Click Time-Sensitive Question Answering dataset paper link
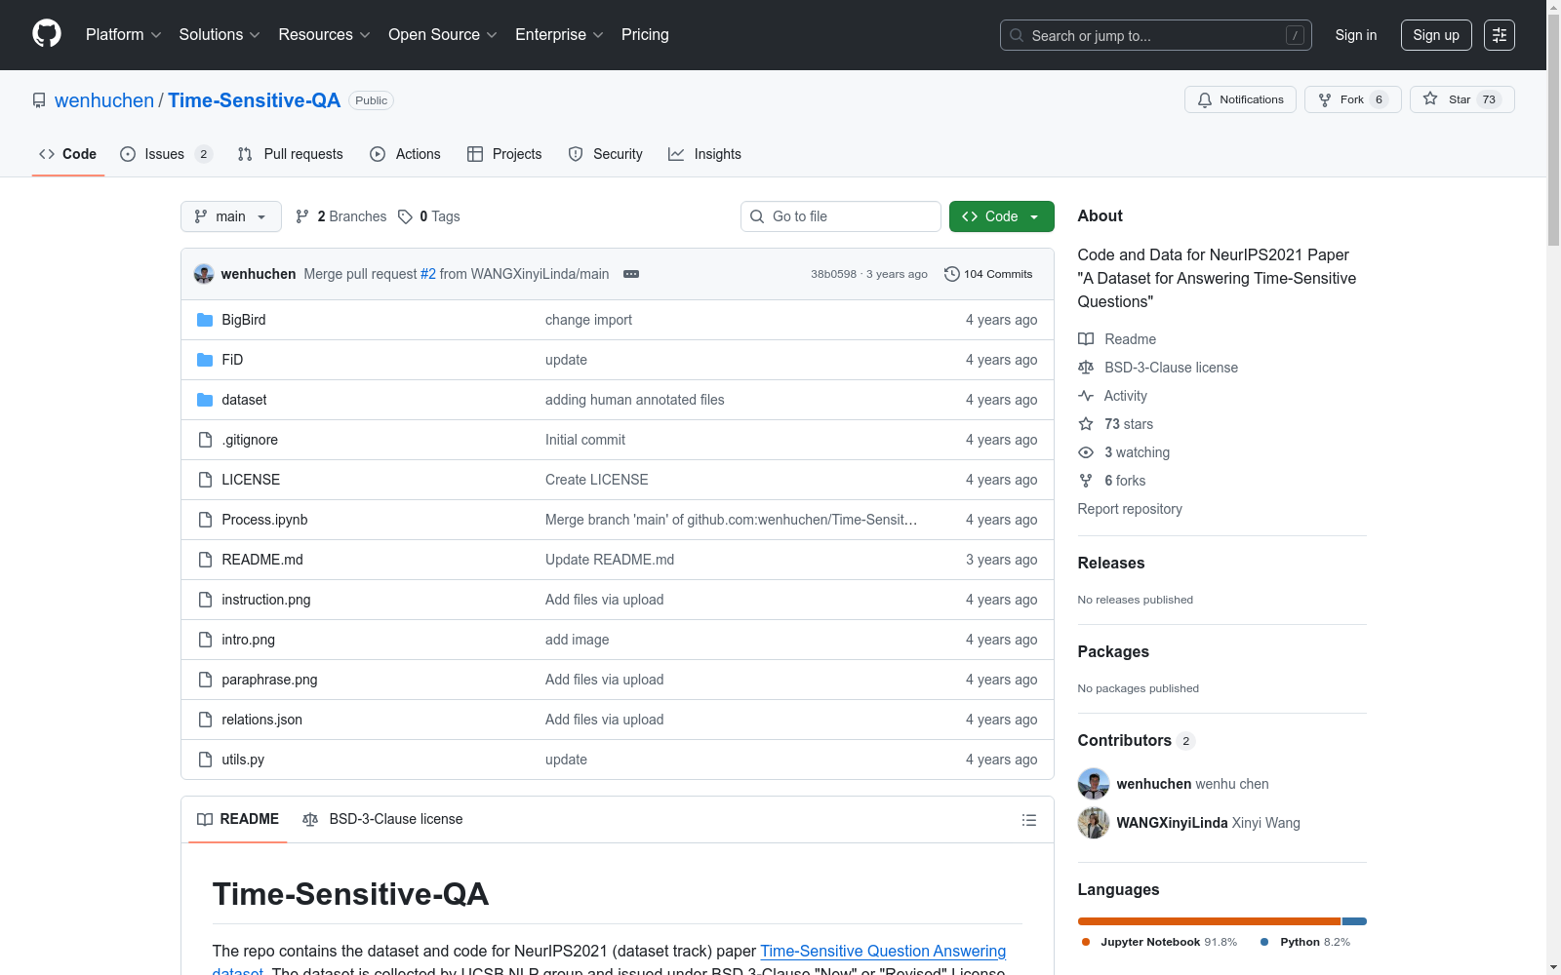Viewport: 1561px width, 975px height. click(x=883, y=951)
